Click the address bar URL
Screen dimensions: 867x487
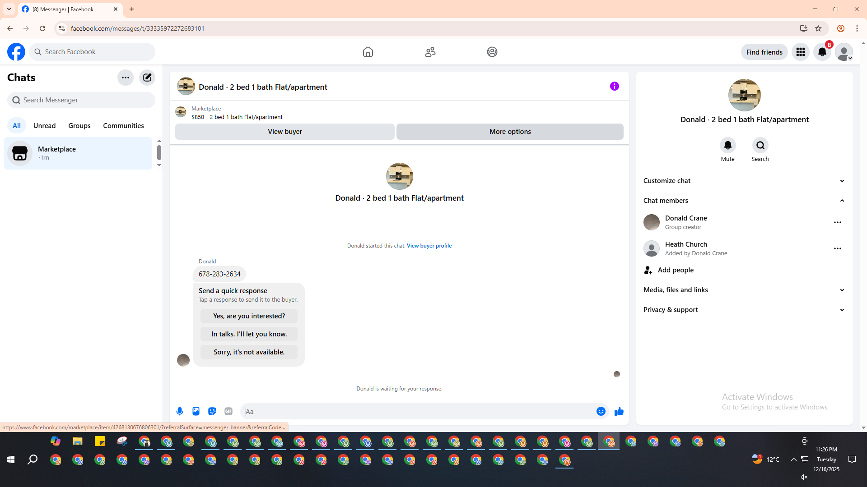[x=138, y=28]
